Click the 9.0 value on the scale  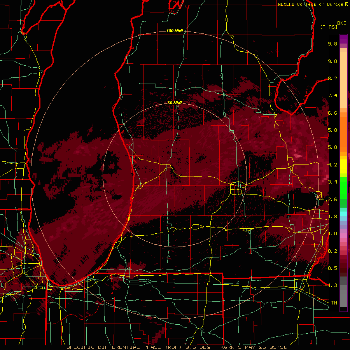(332, 61)
